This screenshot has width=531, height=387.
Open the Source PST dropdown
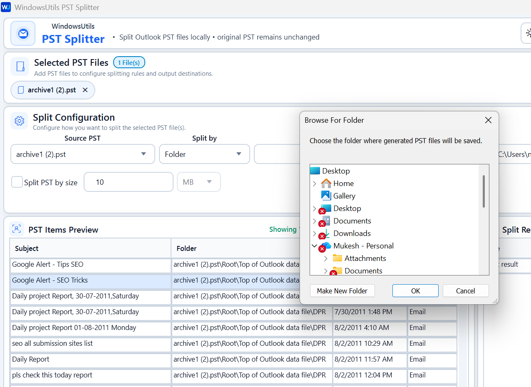[83, 154]
